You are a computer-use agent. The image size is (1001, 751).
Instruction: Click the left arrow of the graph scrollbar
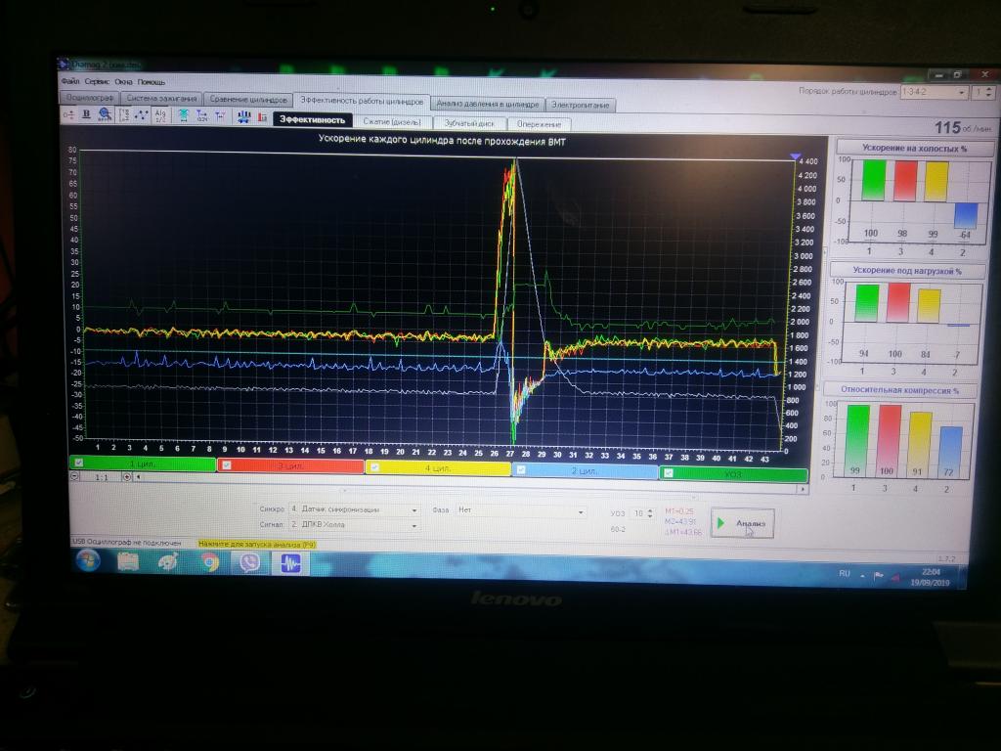(x=139, y=477)
